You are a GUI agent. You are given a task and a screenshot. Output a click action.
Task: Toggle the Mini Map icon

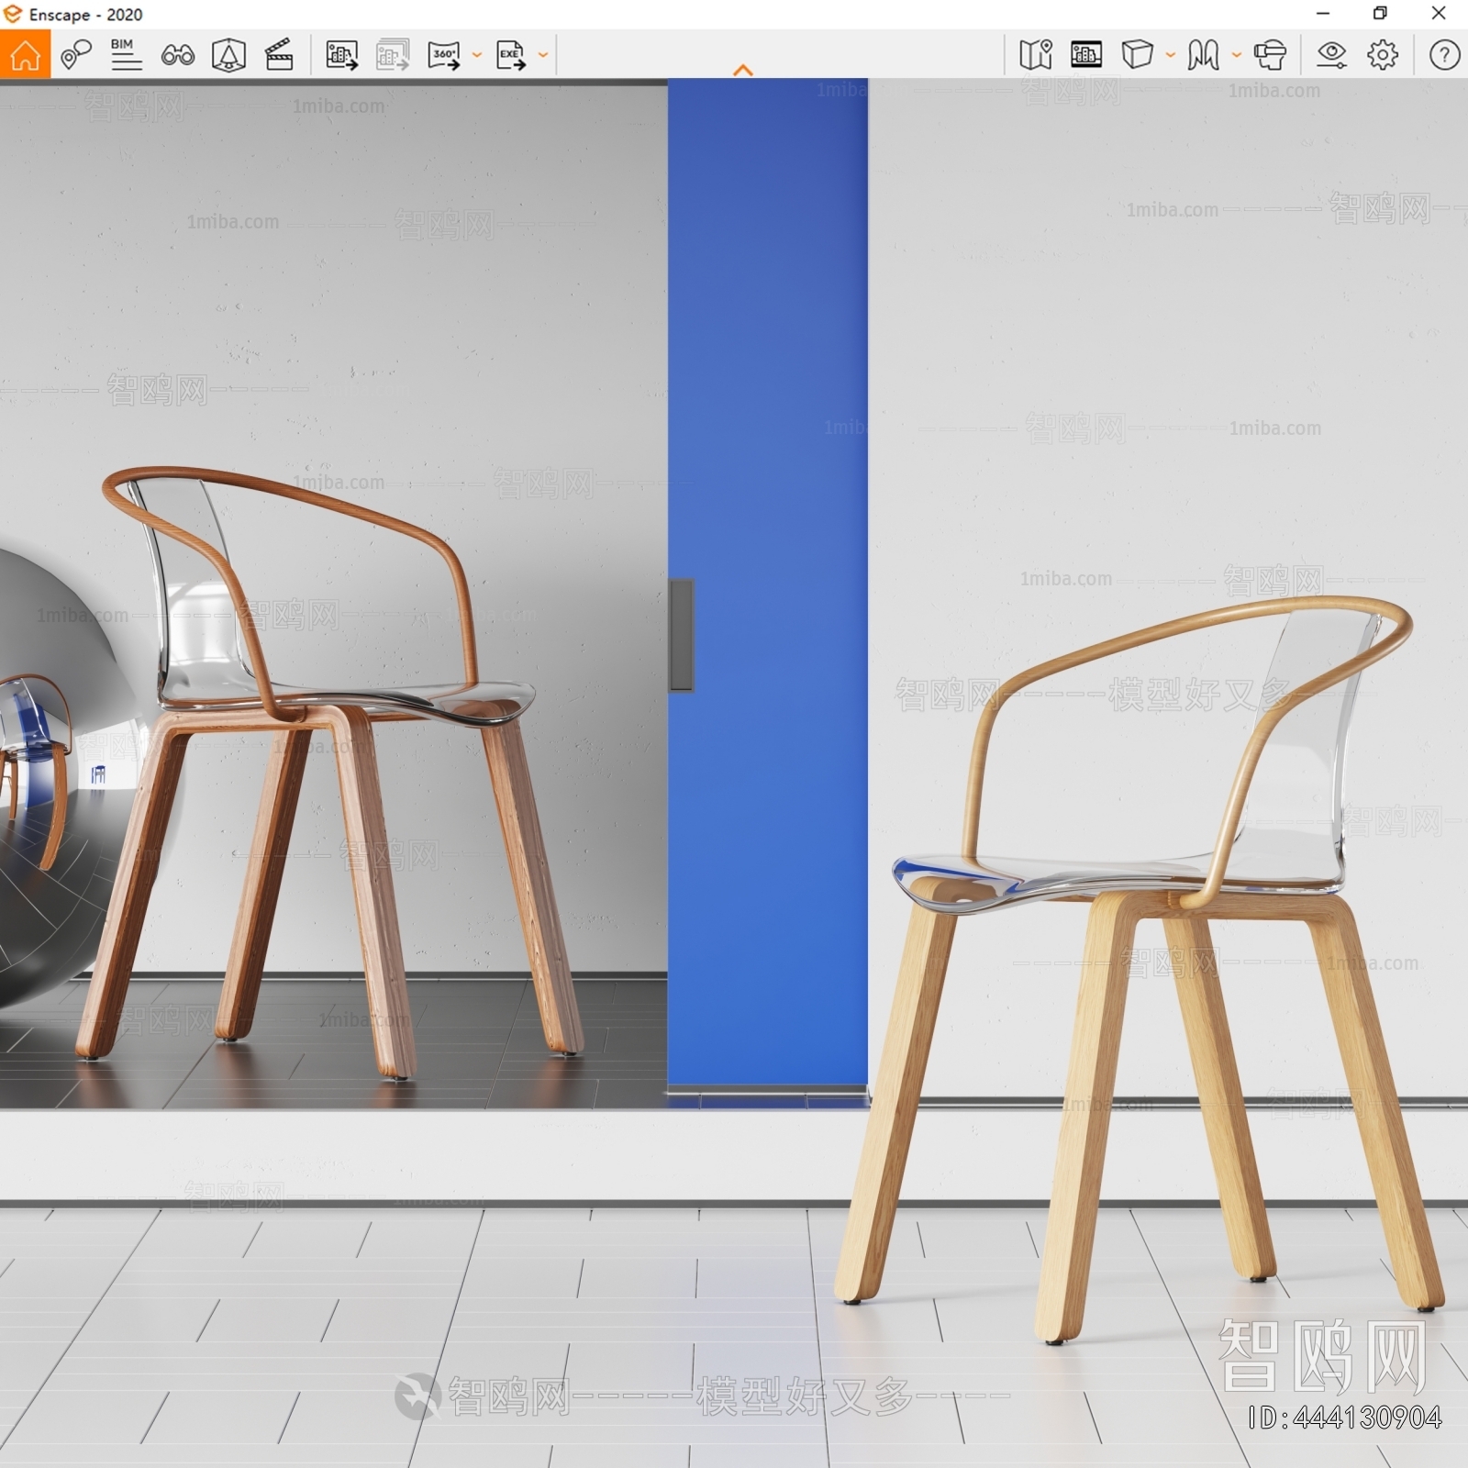1035,55
